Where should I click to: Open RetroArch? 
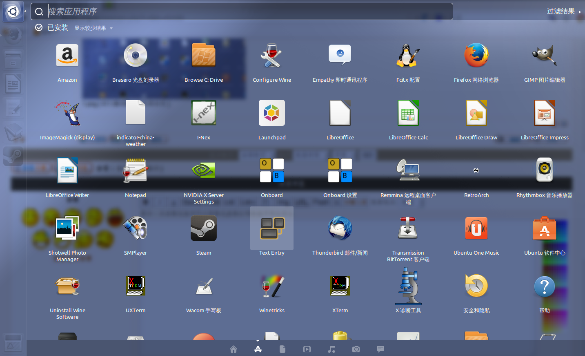[x=476, y=170]
